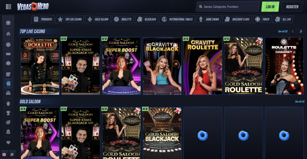Screen dimensions: 307x159
Task: Open International Tables category
Action: pyautogui.click(x=177, y=19)
